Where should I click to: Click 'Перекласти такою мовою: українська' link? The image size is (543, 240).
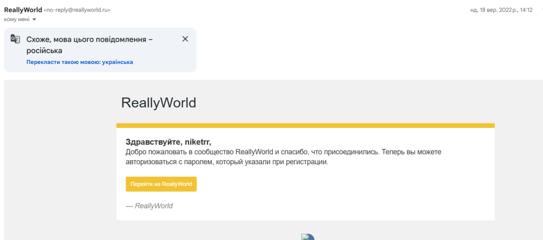pyautogui.click(x=80, y=62)
